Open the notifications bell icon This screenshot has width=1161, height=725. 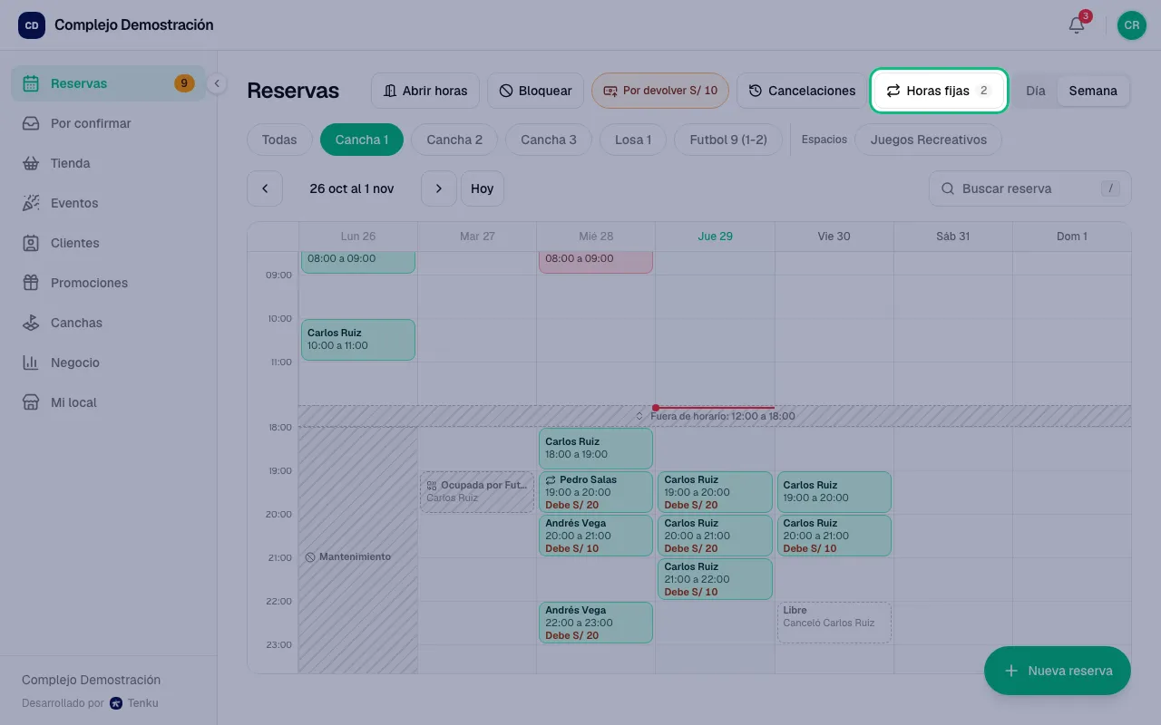(x=1077, y=25)
